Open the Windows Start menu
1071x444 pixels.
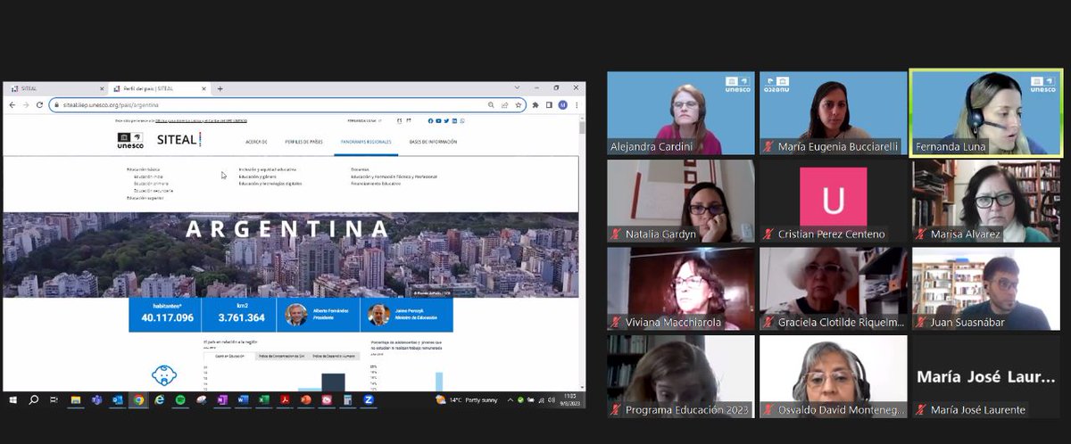tap(12, 400)
